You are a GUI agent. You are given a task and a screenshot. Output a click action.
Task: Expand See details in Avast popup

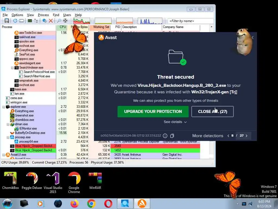click(175, 122)
